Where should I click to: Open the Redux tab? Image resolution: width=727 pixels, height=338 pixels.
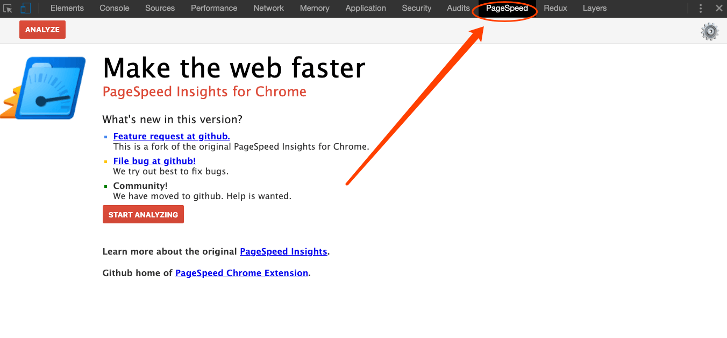[555, 8]
